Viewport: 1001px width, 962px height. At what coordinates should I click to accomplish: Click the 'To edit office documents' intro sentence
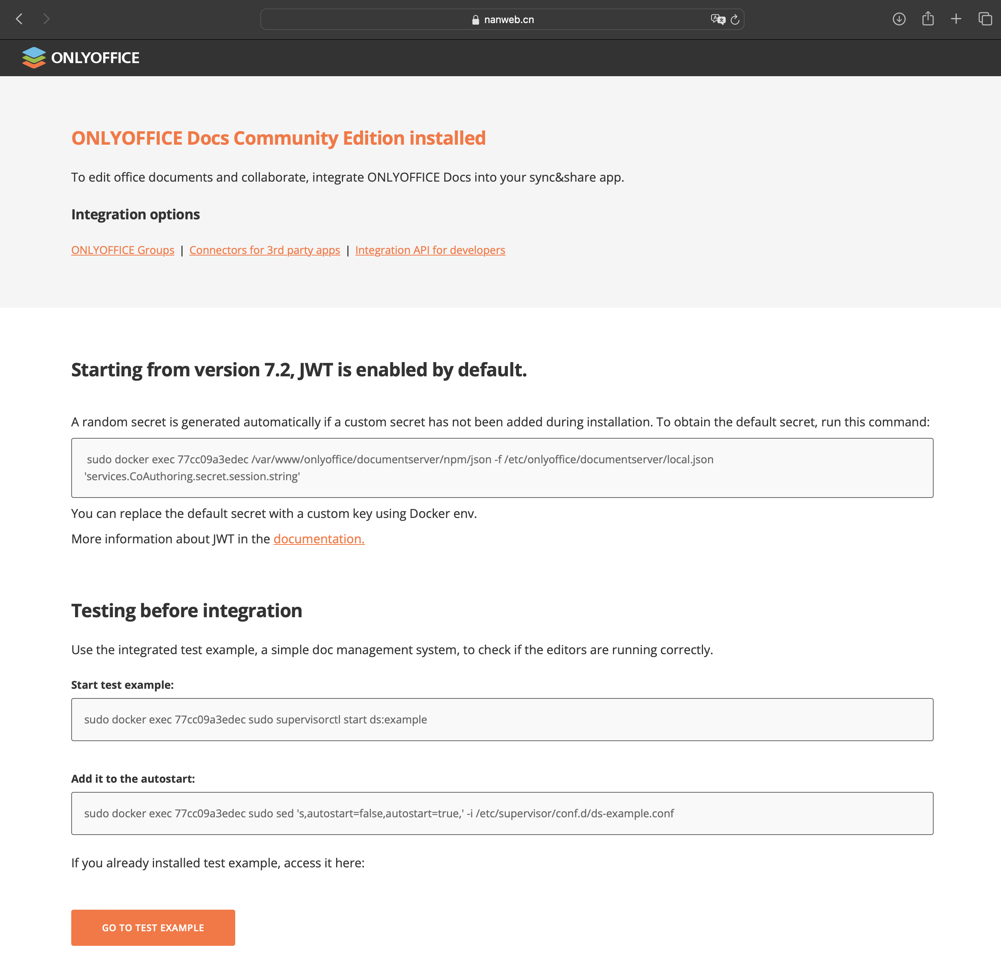(x=347, y=177)
